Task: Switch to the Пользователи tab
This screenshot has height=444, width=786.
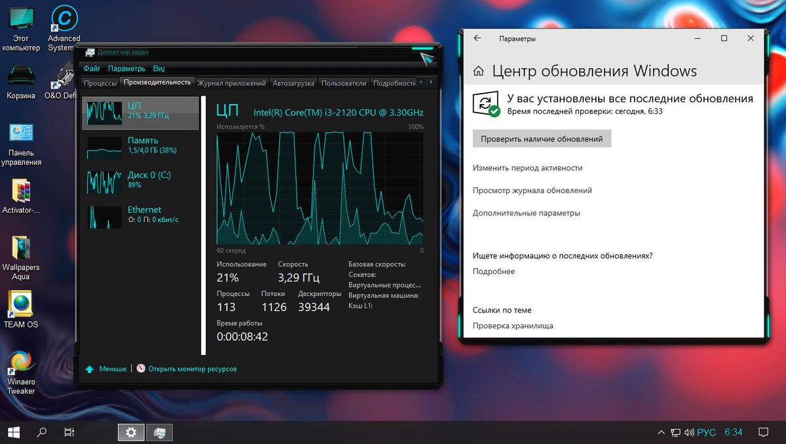Action: (344, 83)
